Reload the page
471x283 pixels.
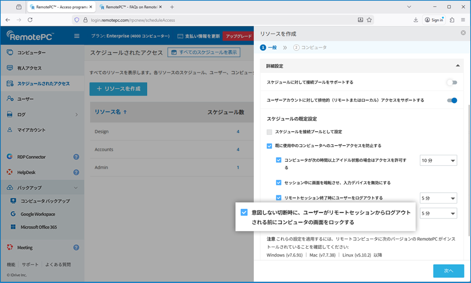[x=30, y=20]
